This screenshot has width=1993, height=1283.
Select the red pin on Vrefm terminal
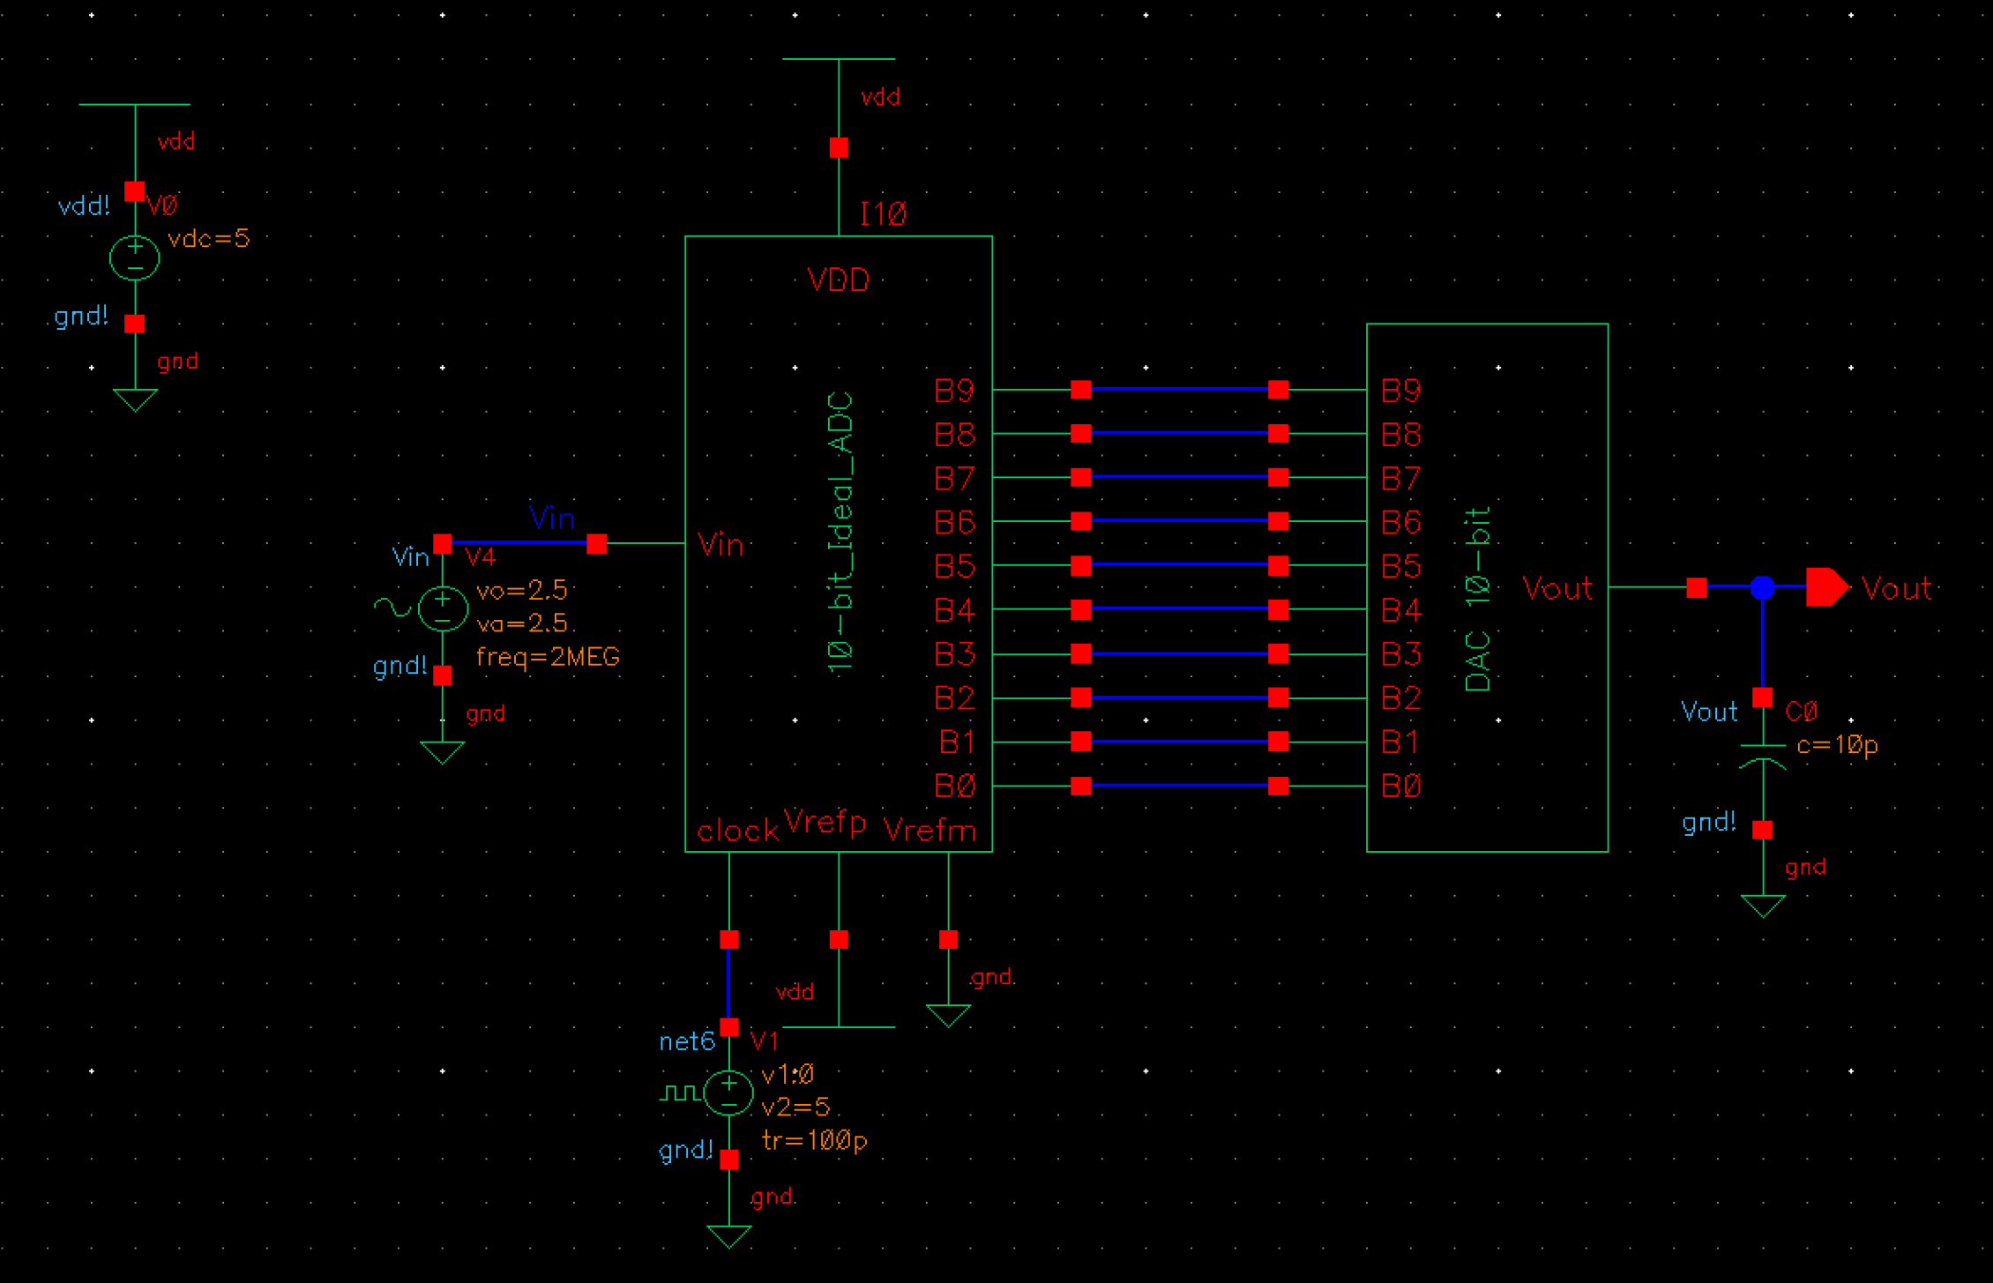[948, 940]
